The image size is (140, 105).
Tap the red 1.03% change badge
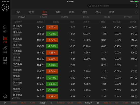click(x=52, y=27)
